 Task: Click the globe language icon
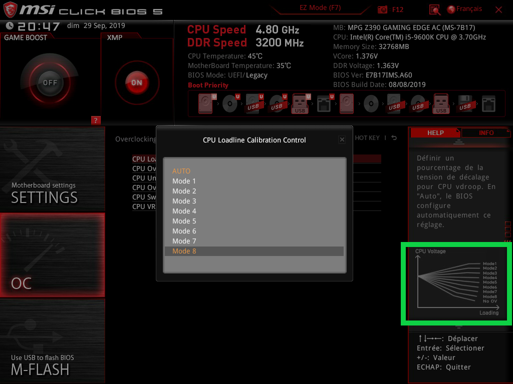(451, 9)
